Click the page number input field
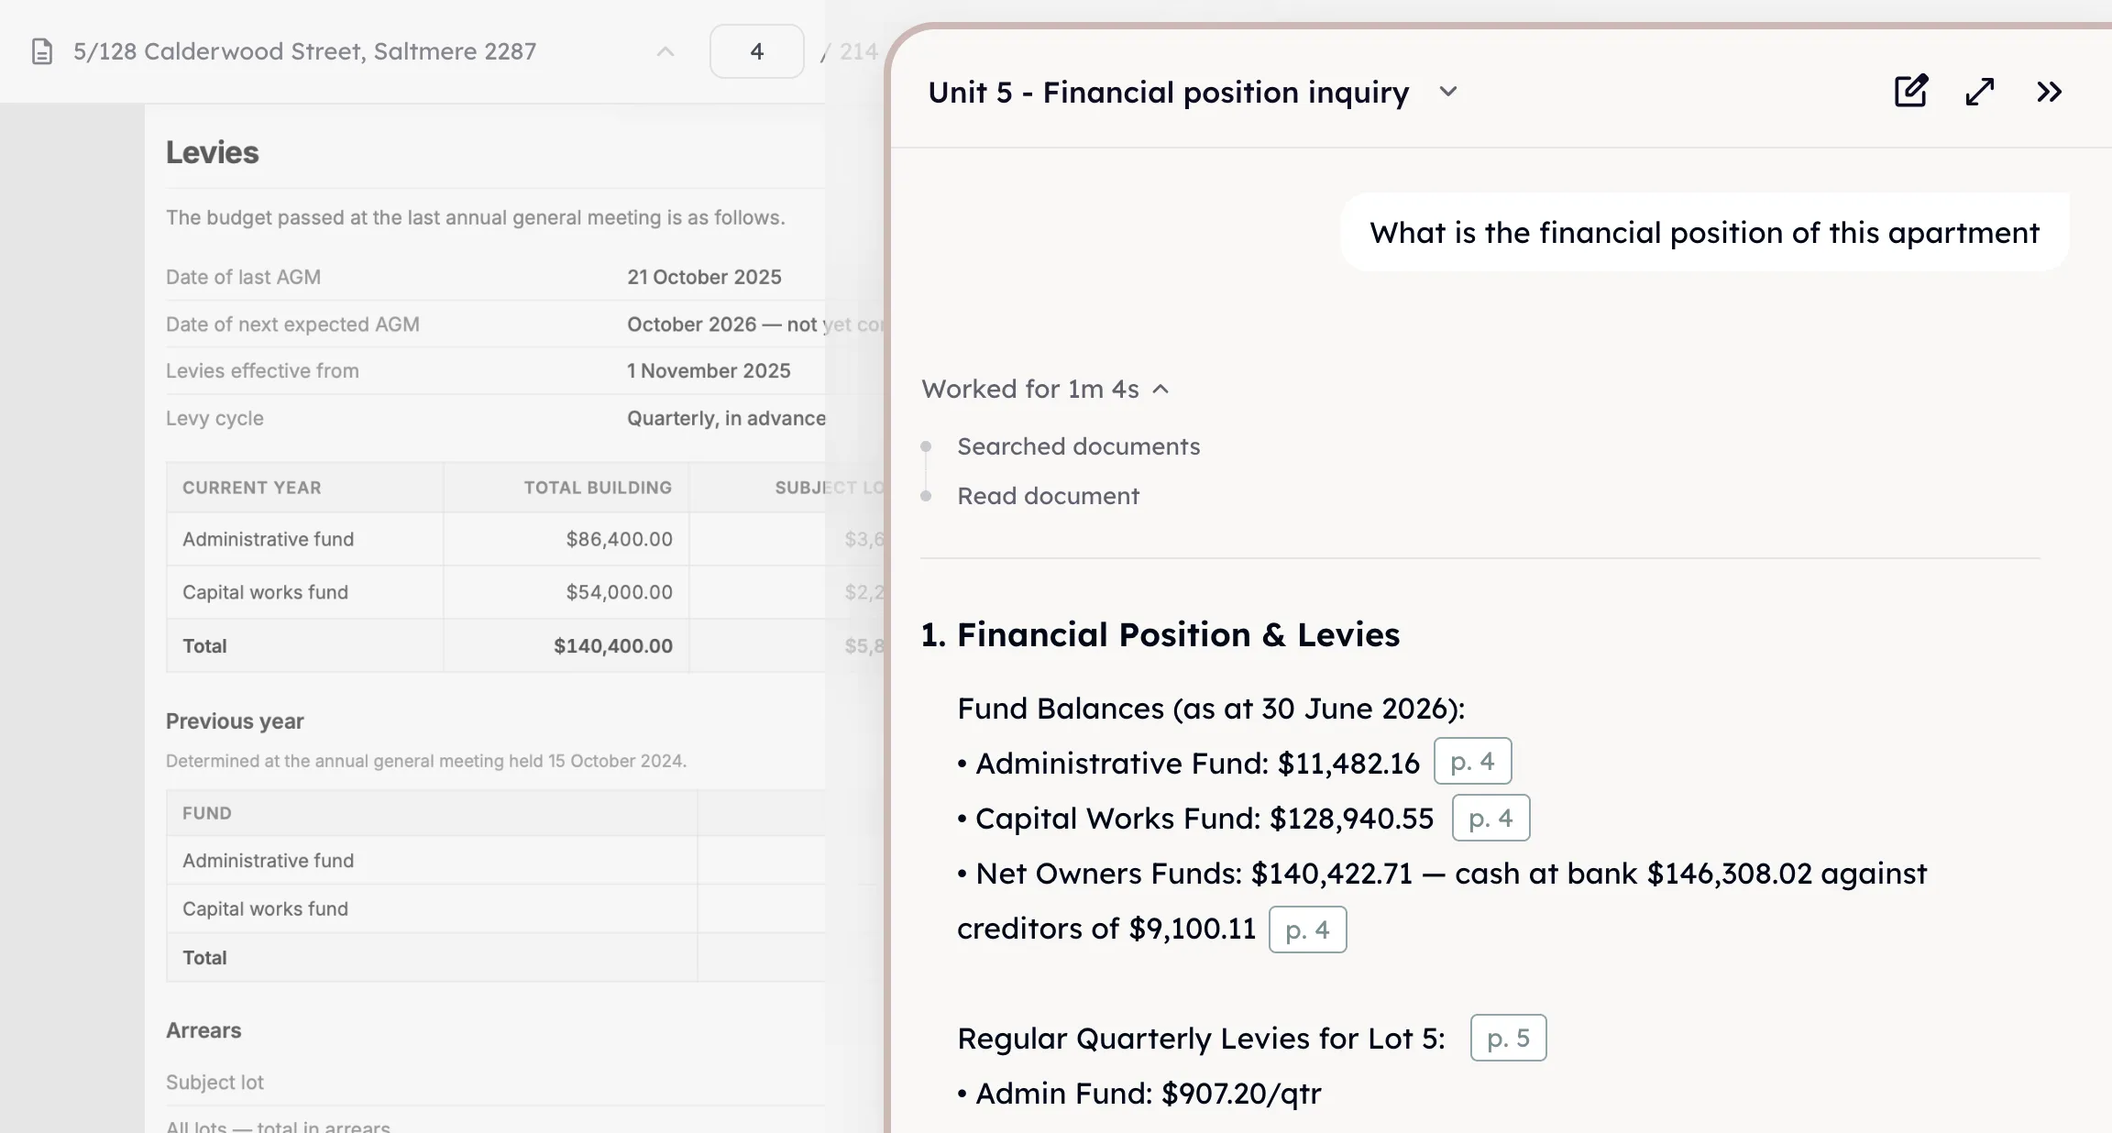Viewport: 2112px width, 1133px height. 757,51
